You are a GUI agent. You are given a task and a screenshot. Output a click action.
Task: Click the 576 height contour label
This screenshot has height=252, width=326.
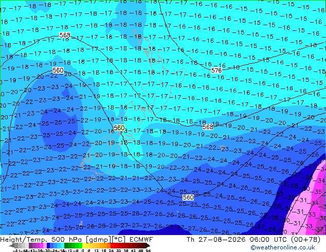coord(216,70)
